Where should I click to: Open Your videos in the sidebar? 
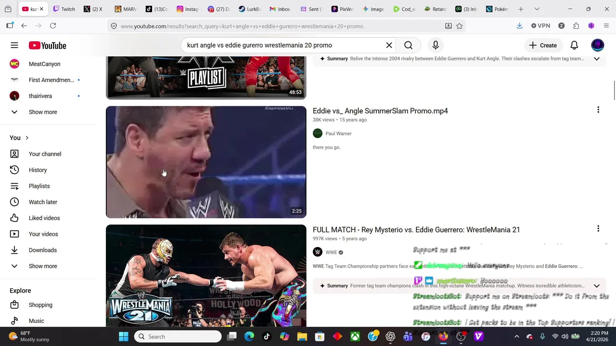(x=42, y=234)
